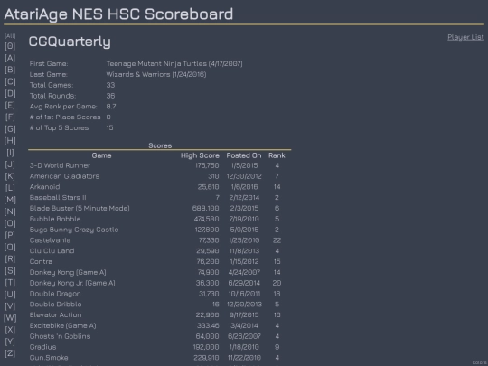Open the Gun.Smoke game entry
The height and width of the screenshot is (366, 488).
(49, 358)
